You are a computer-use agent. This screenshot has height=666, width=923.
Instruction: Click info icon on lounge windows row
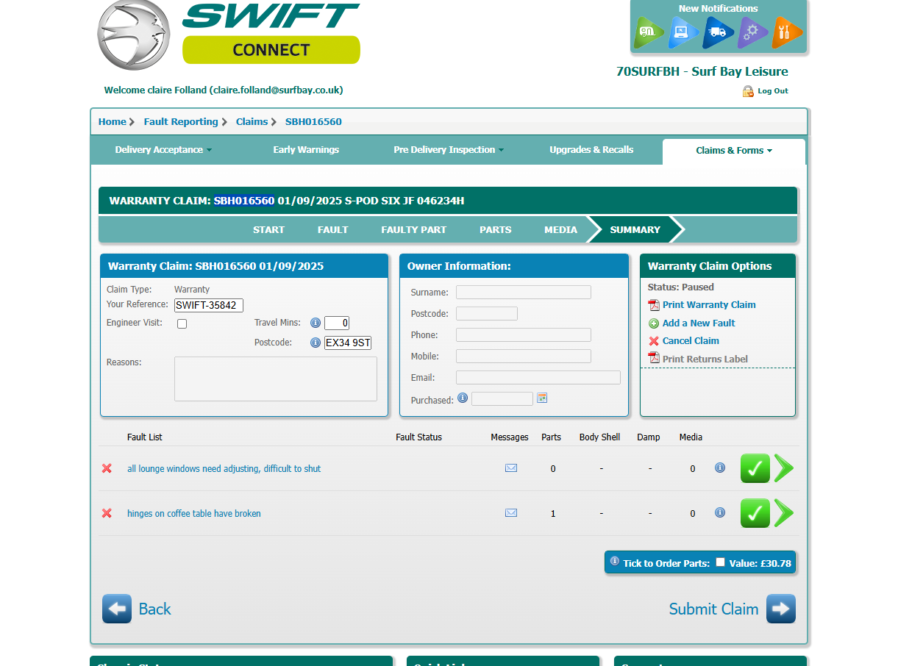tap(720, 468)
